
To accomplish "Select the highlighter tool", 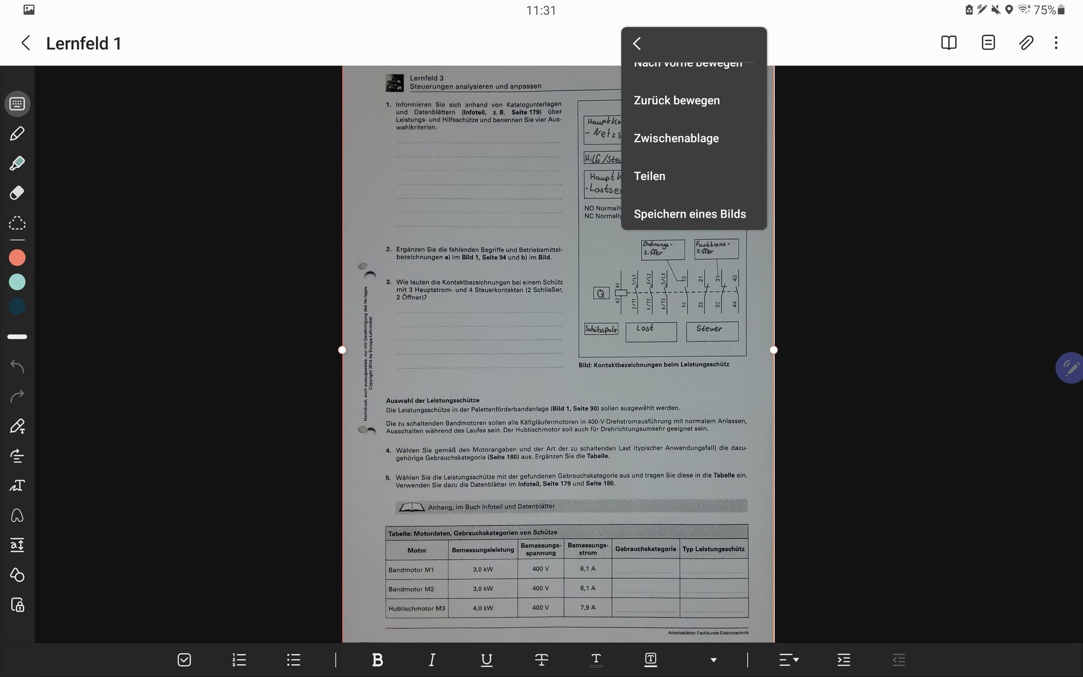I will (17, 163).
